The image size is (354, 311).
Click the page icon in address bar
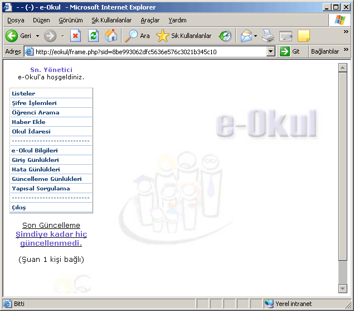29,51
